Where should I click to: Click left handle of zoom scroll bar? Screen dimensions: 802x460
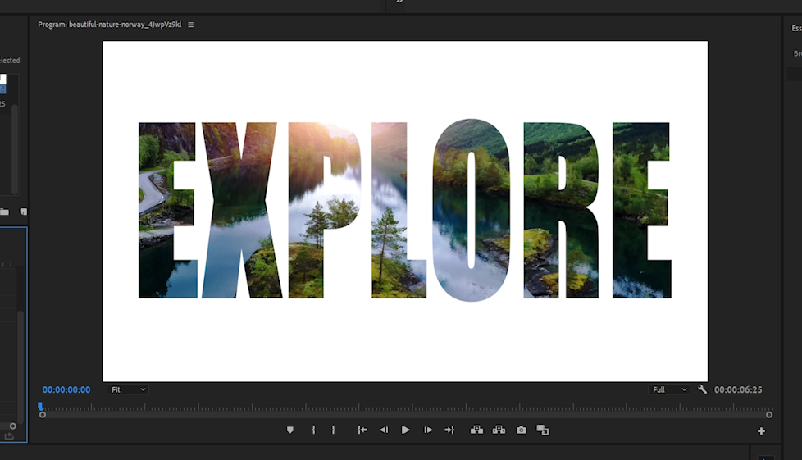(x=43, y=415)
